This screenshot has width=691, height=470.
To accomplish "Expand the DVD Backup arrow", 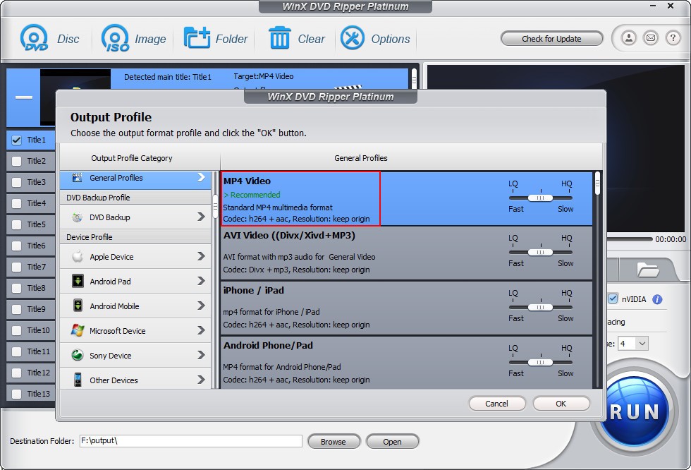I will point(201,217).
